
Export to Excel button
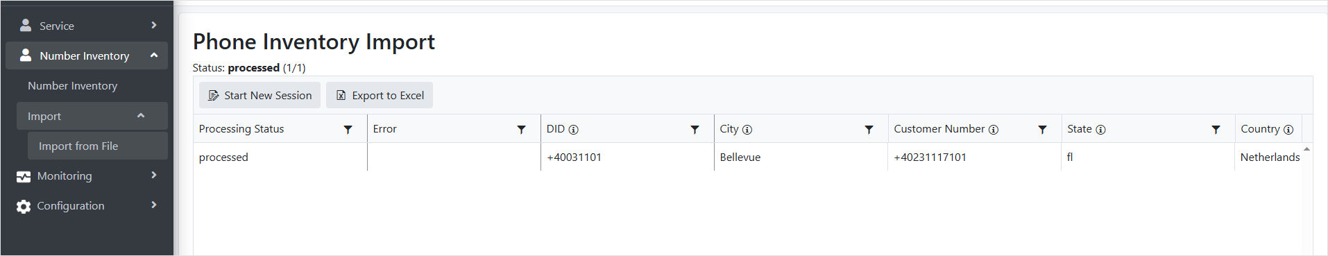(380, 95)
